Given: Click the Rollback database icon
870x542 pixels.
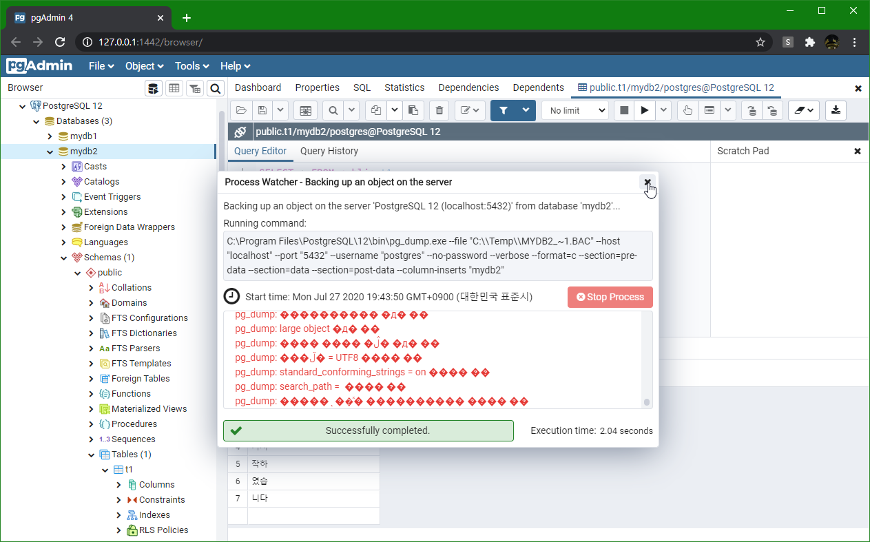Looking at the screenshot, I should 773,110.
